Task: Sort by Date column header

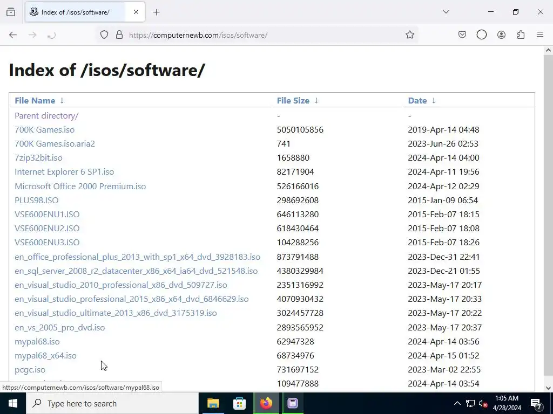Action: click(417, 100)
